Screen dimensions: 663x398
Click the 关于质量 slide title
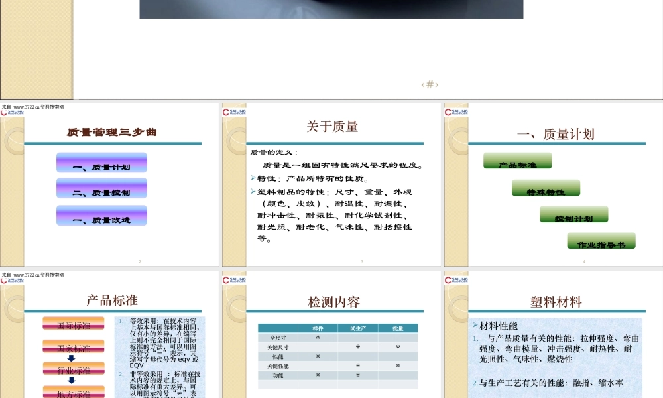pos(332,127)
